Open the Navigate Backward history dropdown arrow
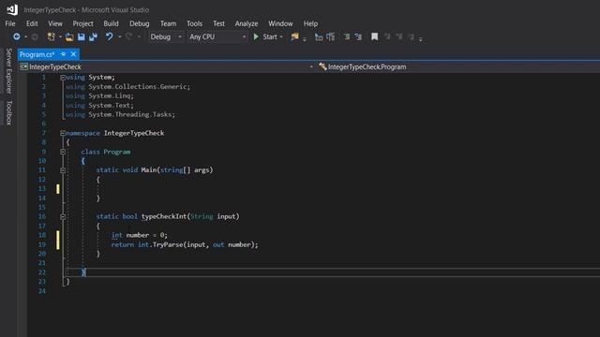 pyautogui.click(x=25, y=37)
